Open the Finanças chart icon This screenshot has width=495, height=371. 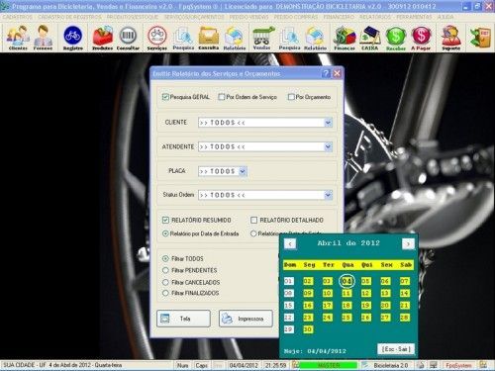(345, 38)
